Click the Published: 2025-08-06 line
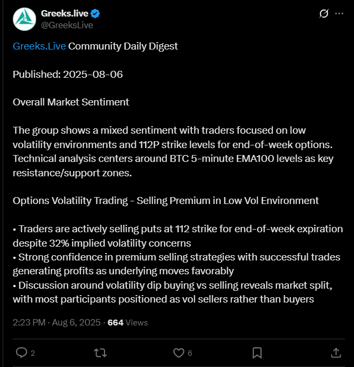354x367 pixels. 68,75
